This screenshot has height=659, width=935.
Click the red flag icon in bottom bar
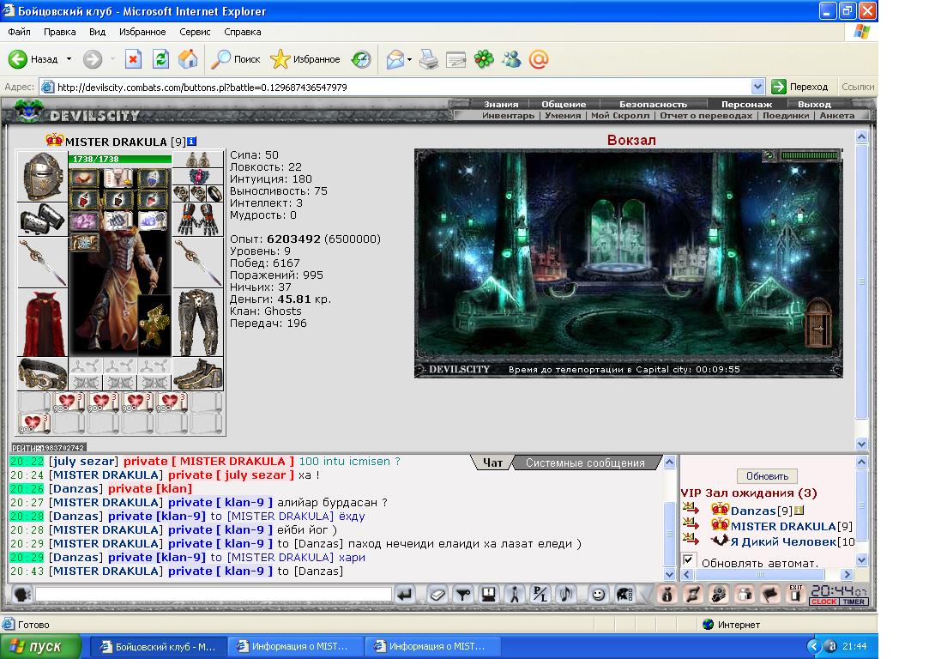pos(769,594)
